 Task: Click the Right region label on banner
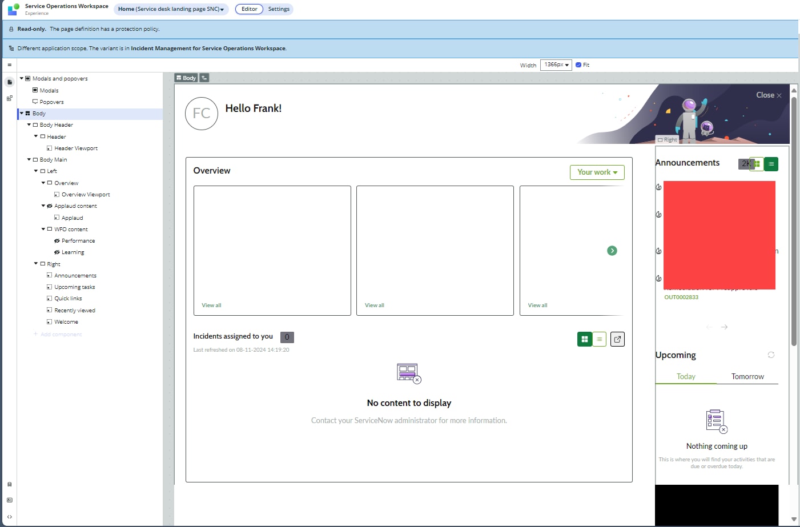(668, 140)
